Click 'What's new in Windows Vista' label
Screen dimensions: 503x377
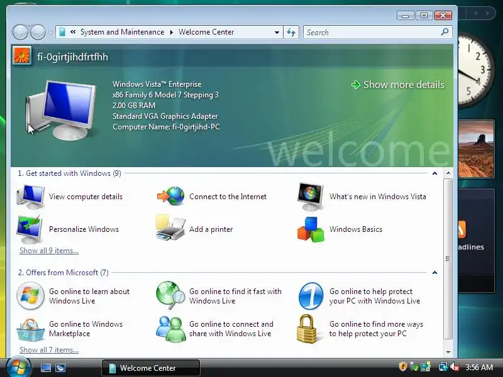[378, 197]
